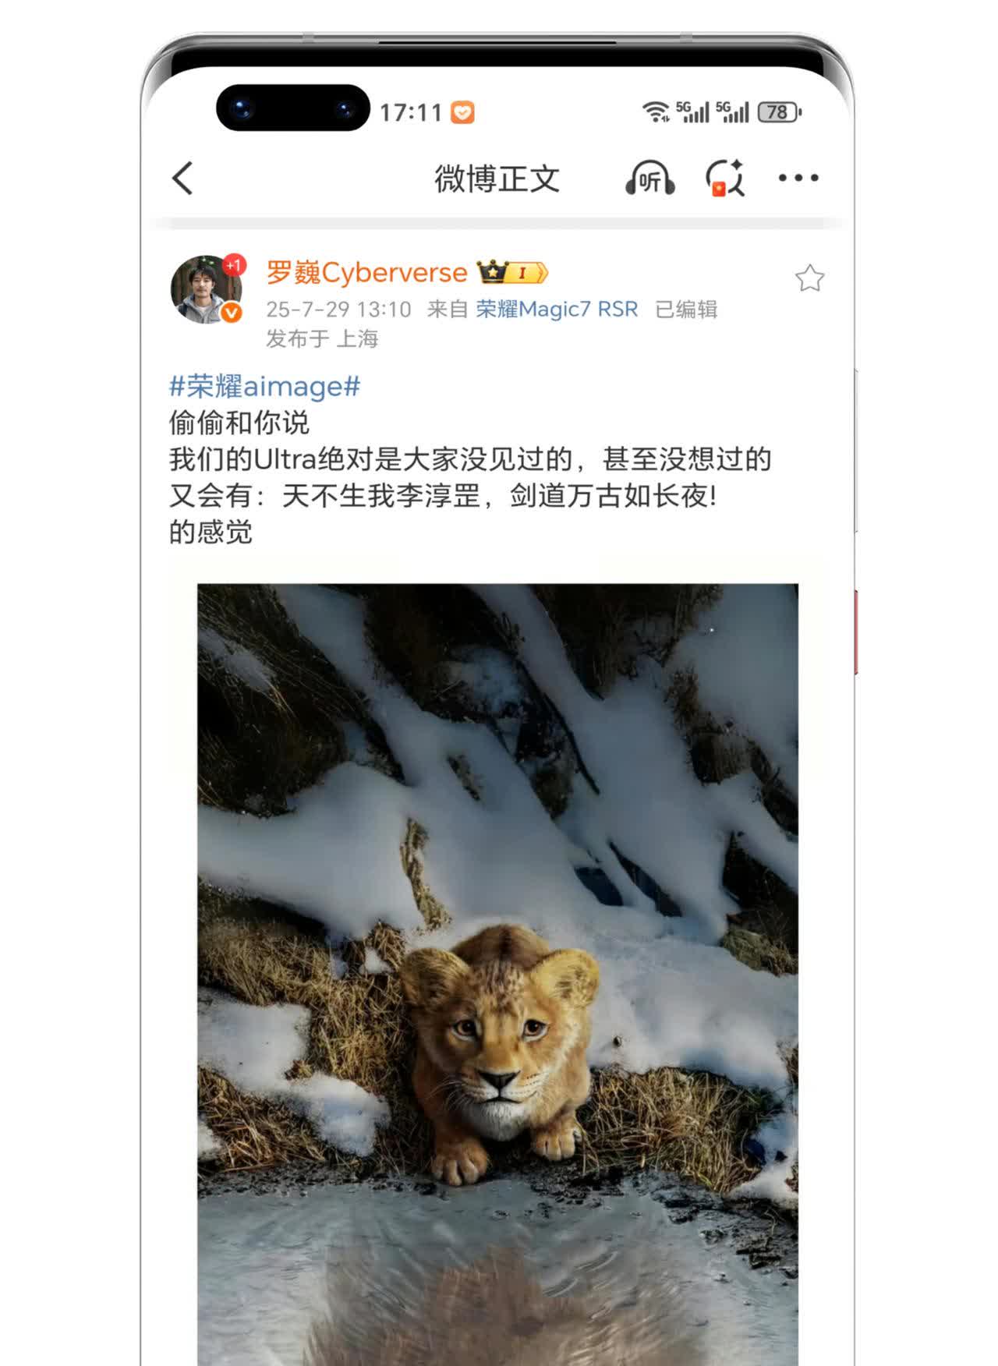Tap the 微博正文 page title
The width and height of the screenshot is (998, 1366).
(497, 179)
